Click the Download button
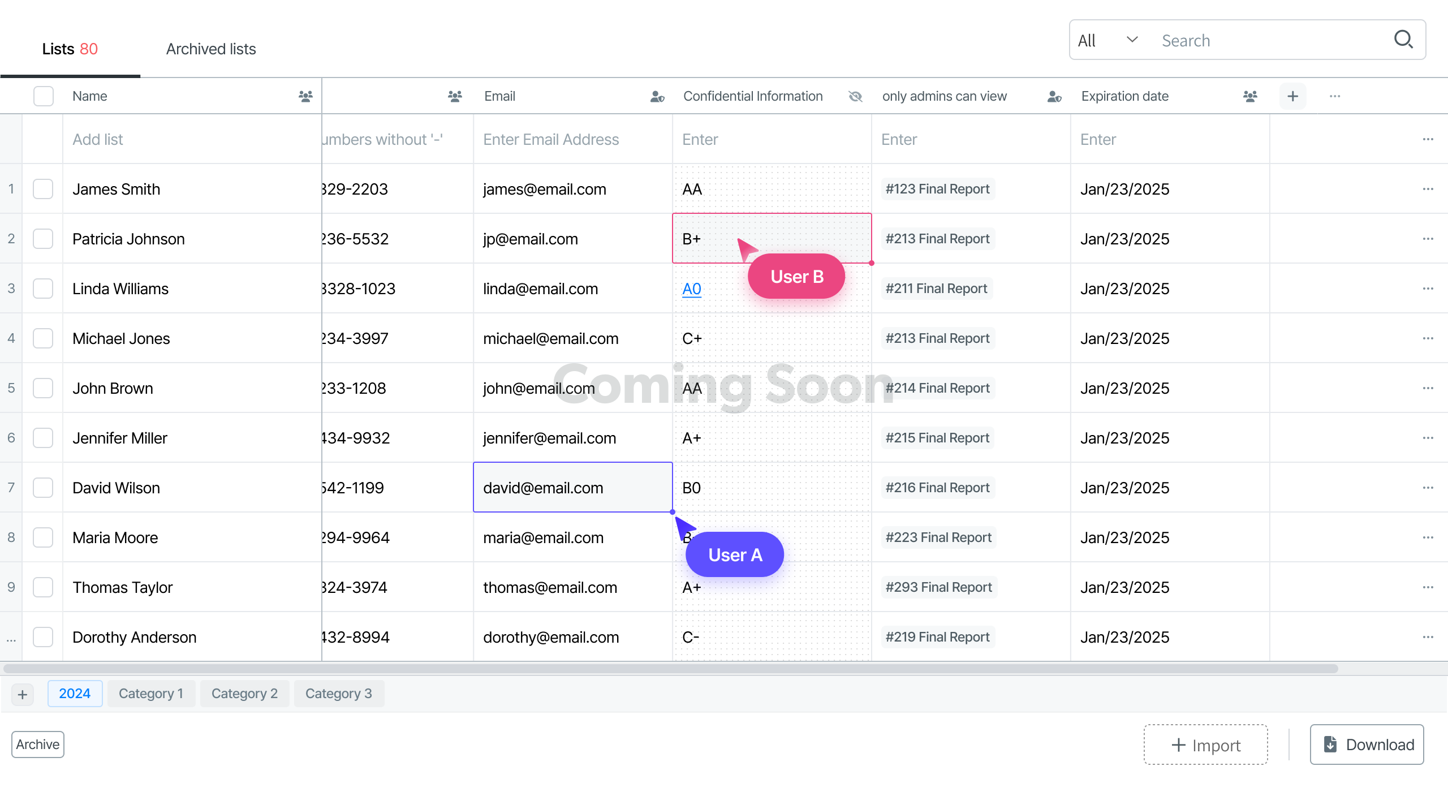 [x=1367, y=745]
